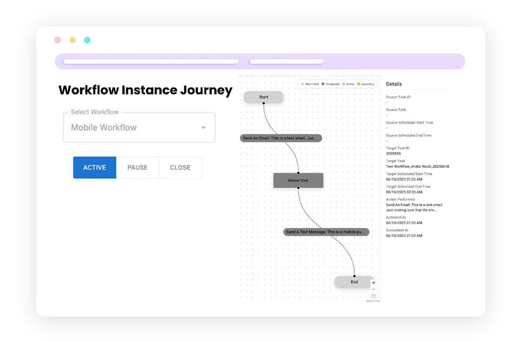Click the Source Scheduled Start Time label
528x341 pixels.
point(409,122)
